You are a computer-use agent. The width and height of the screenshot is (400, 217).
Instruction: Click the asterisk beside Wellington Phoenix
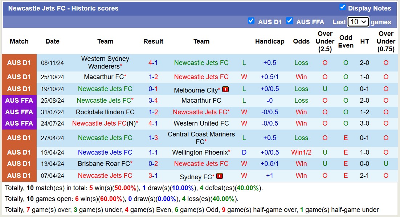coord(229,151)
